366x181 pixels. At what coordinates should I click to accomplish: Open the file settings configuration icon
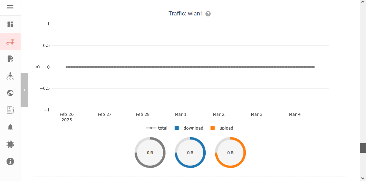click(x=10, y=59)
